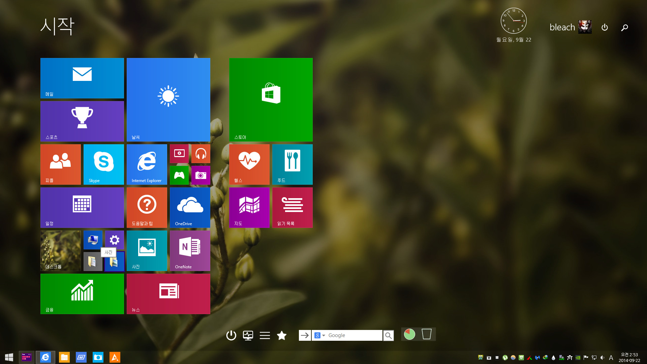This screenshot has width=647, height=364.
Task: Launch the Internet Explorer tile
Action: click(x=147, y=164)
